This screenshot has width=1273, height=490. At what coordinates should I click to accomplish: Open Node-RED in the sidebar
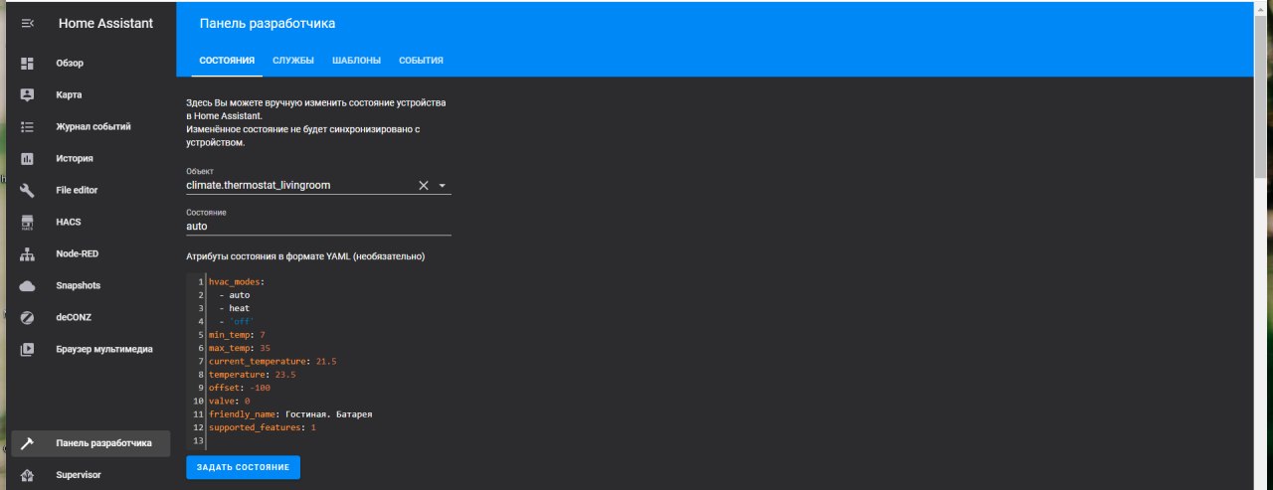coord(91,253)
